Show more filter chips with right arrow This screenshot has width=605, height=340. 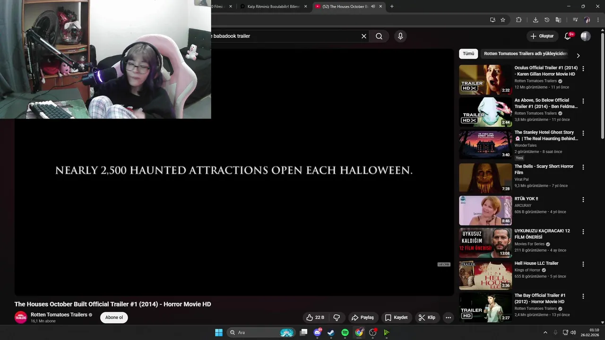(578, 55)
